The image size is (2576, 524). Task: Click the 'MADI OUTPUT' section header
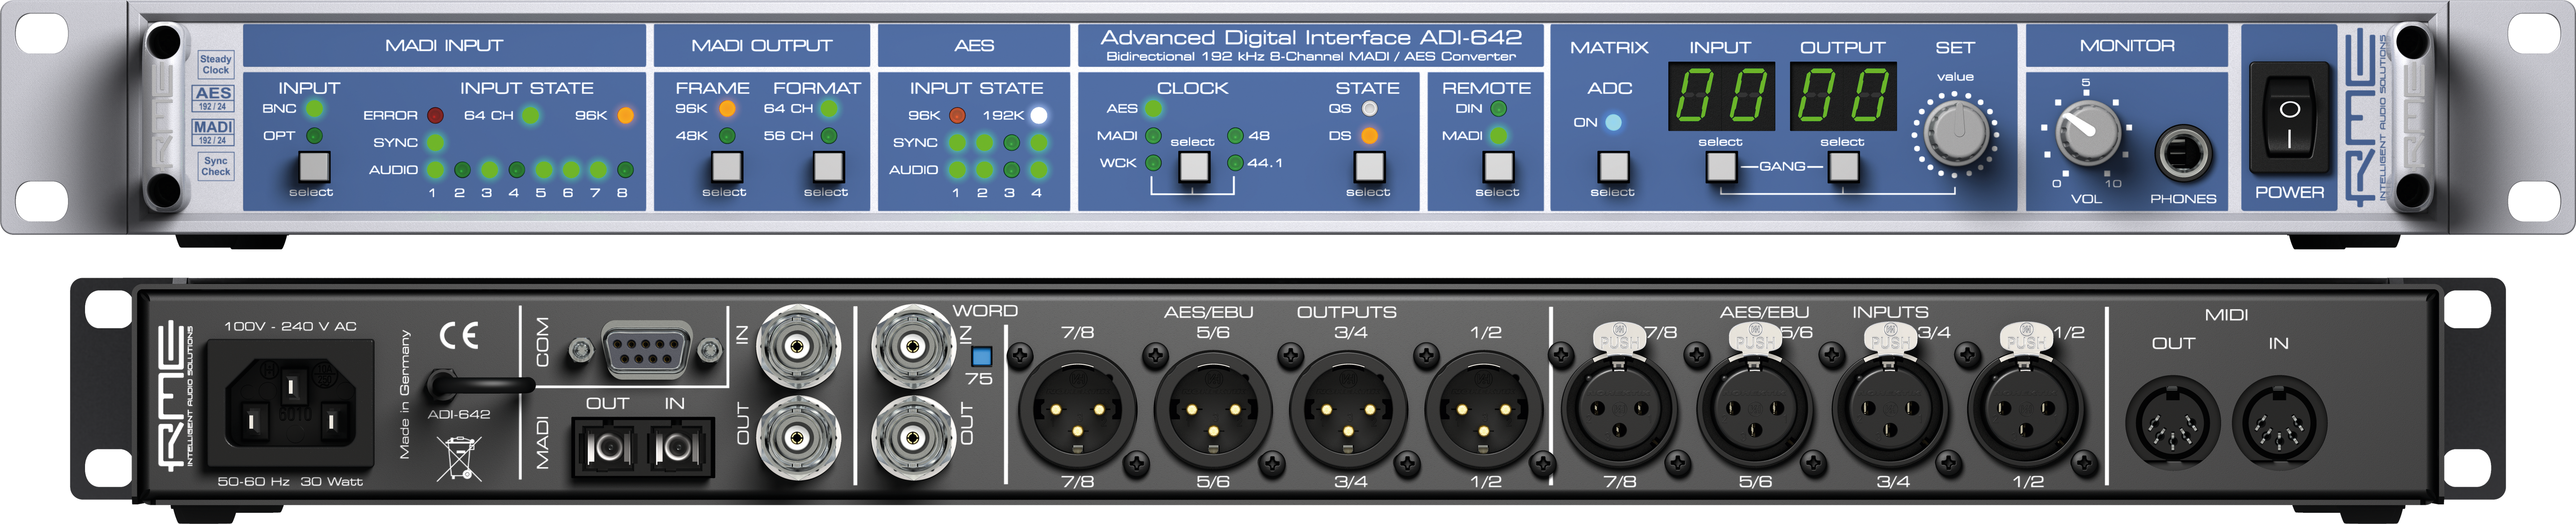point(762,46)
